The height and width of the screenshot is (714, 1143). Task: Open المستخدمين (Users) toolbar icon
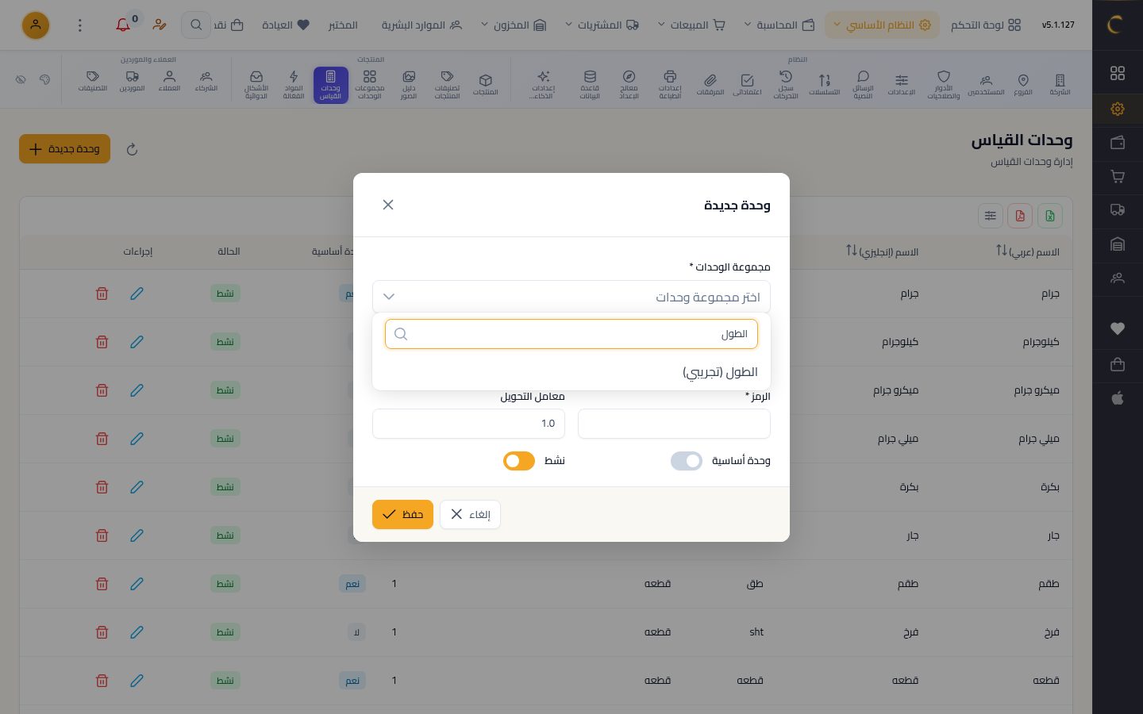click(x=986, y=85)
